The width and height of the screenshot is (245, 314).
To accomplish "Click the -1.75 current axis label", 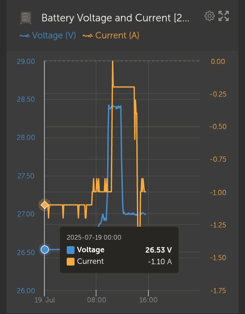I will click(x=218, y=291).
